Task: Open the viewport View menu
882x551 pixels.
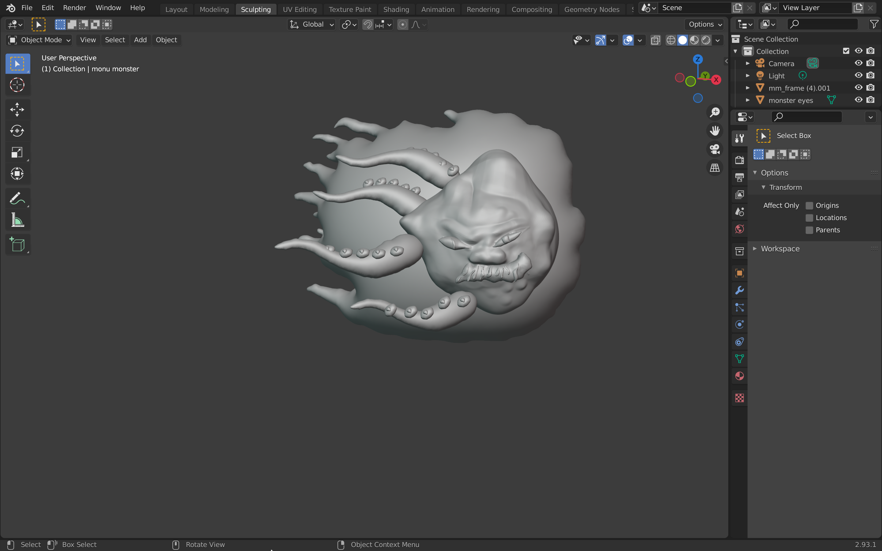Action: pos(88,40)
